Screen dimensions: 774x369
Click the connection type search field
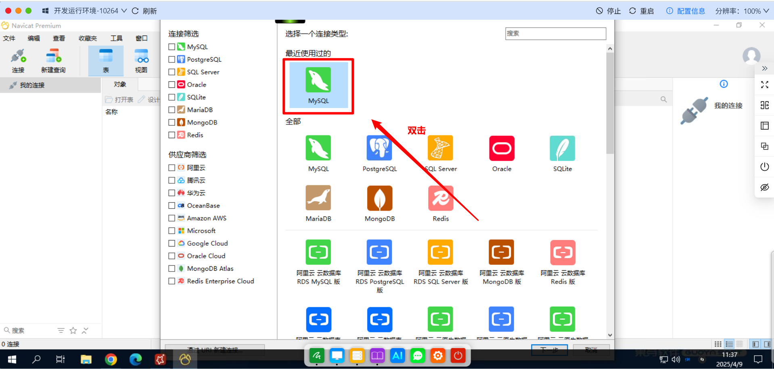tap(555, 33)
